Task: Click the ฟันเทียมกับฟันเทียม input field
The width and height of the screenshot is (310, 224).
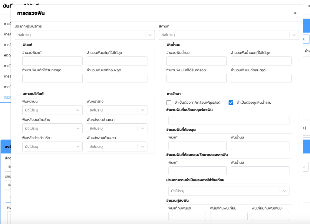Action: point(270,216)
